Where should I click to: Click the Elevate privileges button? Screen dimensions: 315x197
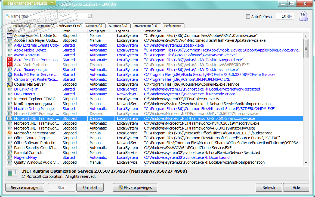(x=135, y=188)
